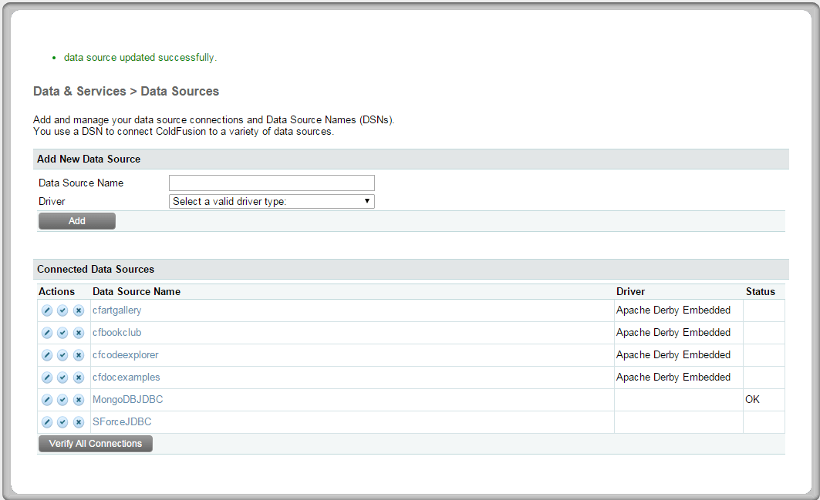Click the Data Source Name text field
The image size is (820, 500).
[x=272, y=183]
